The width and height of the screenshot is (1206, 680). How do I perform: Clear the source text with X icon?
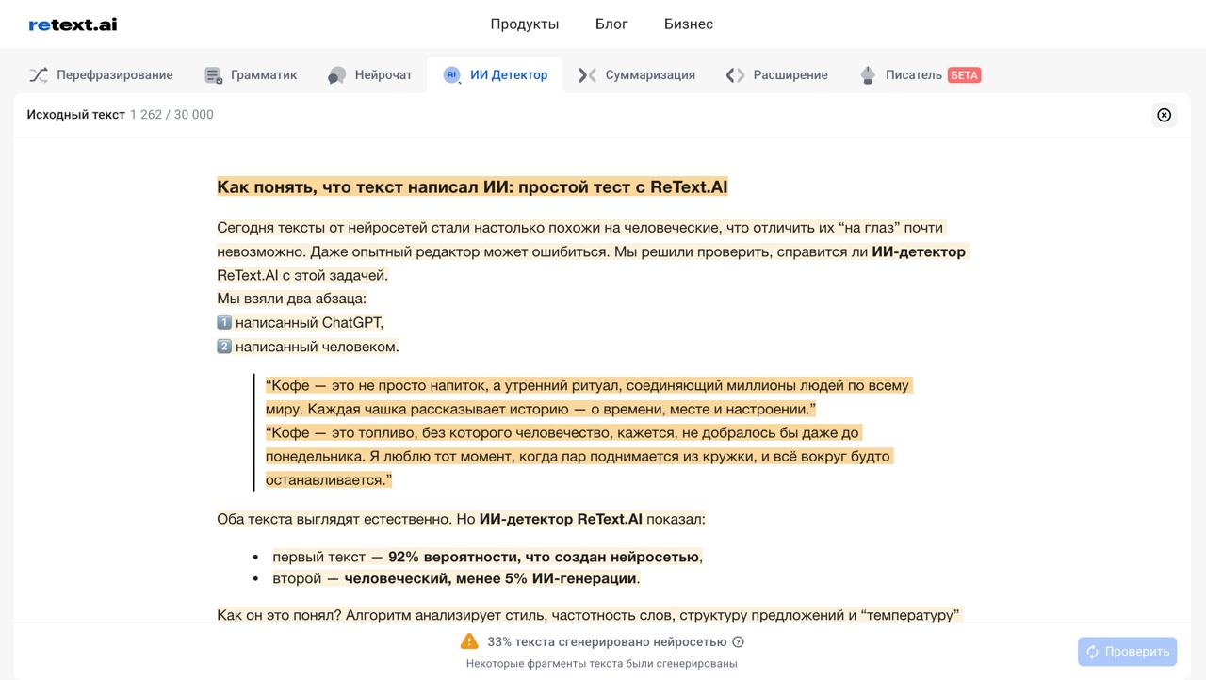pos(1164,115)
